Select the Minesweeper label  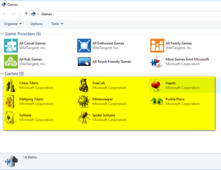pyautogui.click(x=103, y=99)
